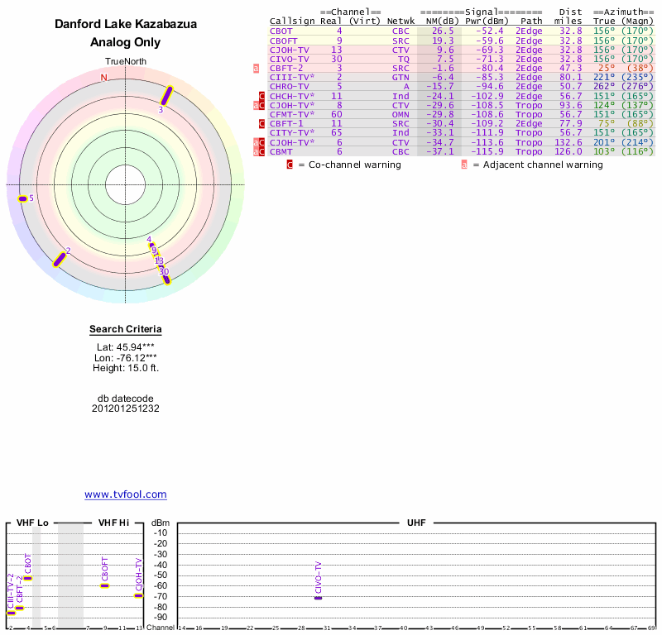Click the CJOH-TV marker in VHF Hi chart
Screen dimensions: 662x635
click(138, 595)
